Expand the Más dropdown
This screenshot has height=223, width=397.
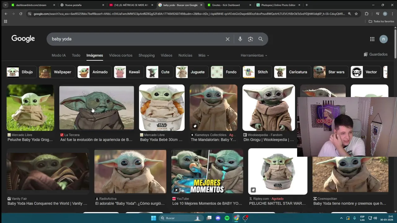click(203, 55)
